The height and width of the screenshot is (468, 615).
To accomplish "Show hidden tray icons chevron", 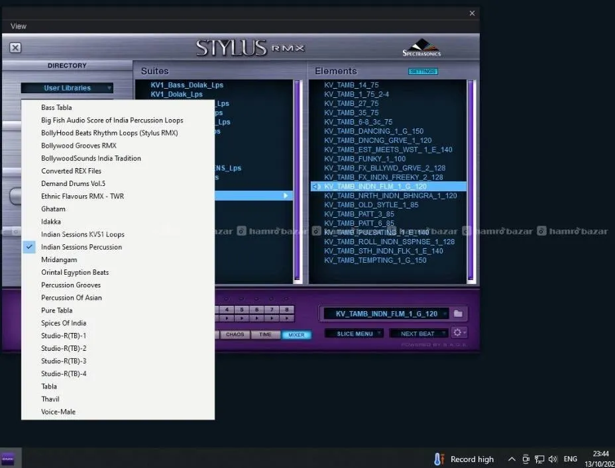I will pyautogui.click(x=512, y=459).
